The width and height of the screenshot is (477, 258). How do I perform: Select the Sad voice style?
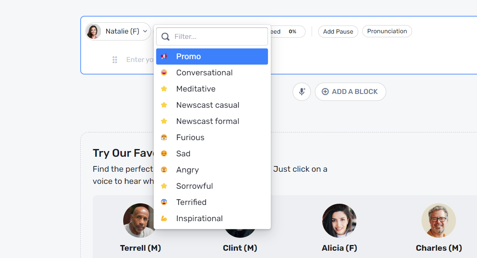pos(183,154)
